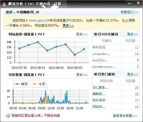Click the greeting 您好,中国蜘蛛网_W
This screenshot has height=122, width=143.
22,12
